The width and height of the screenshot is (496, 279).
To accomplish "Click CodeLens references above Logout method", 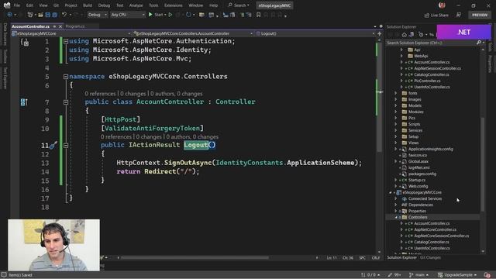I will [x=115, y=137].
